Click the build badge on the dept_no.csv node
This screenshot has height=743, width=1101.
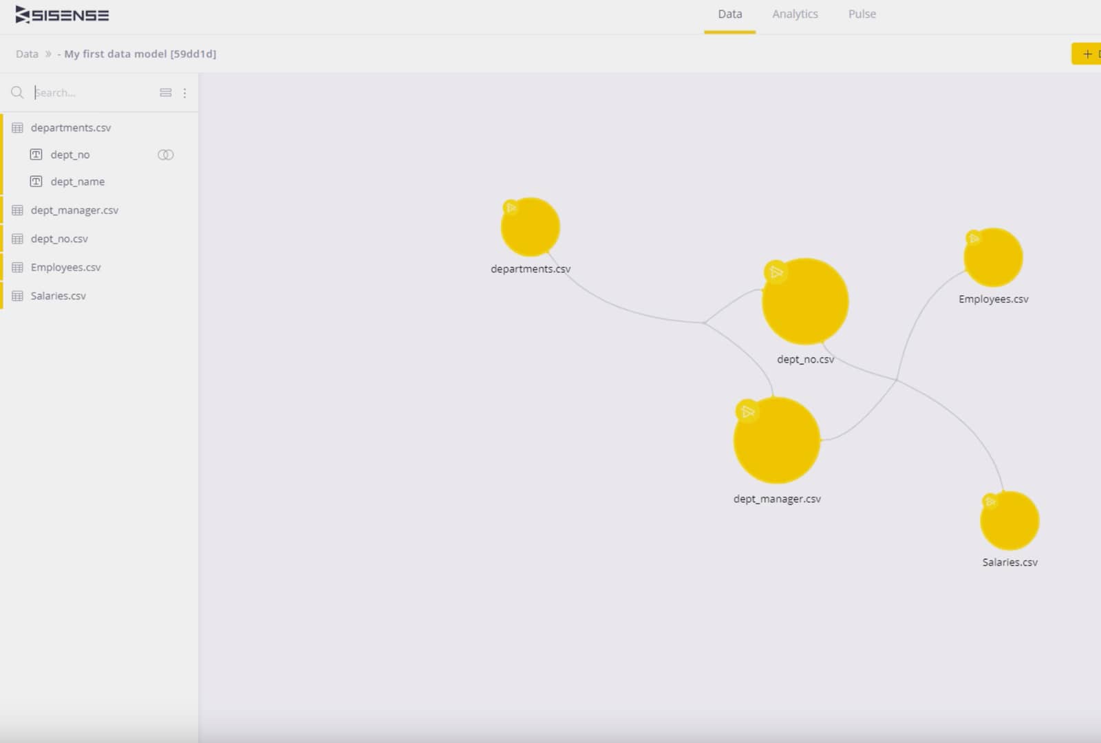776,272
